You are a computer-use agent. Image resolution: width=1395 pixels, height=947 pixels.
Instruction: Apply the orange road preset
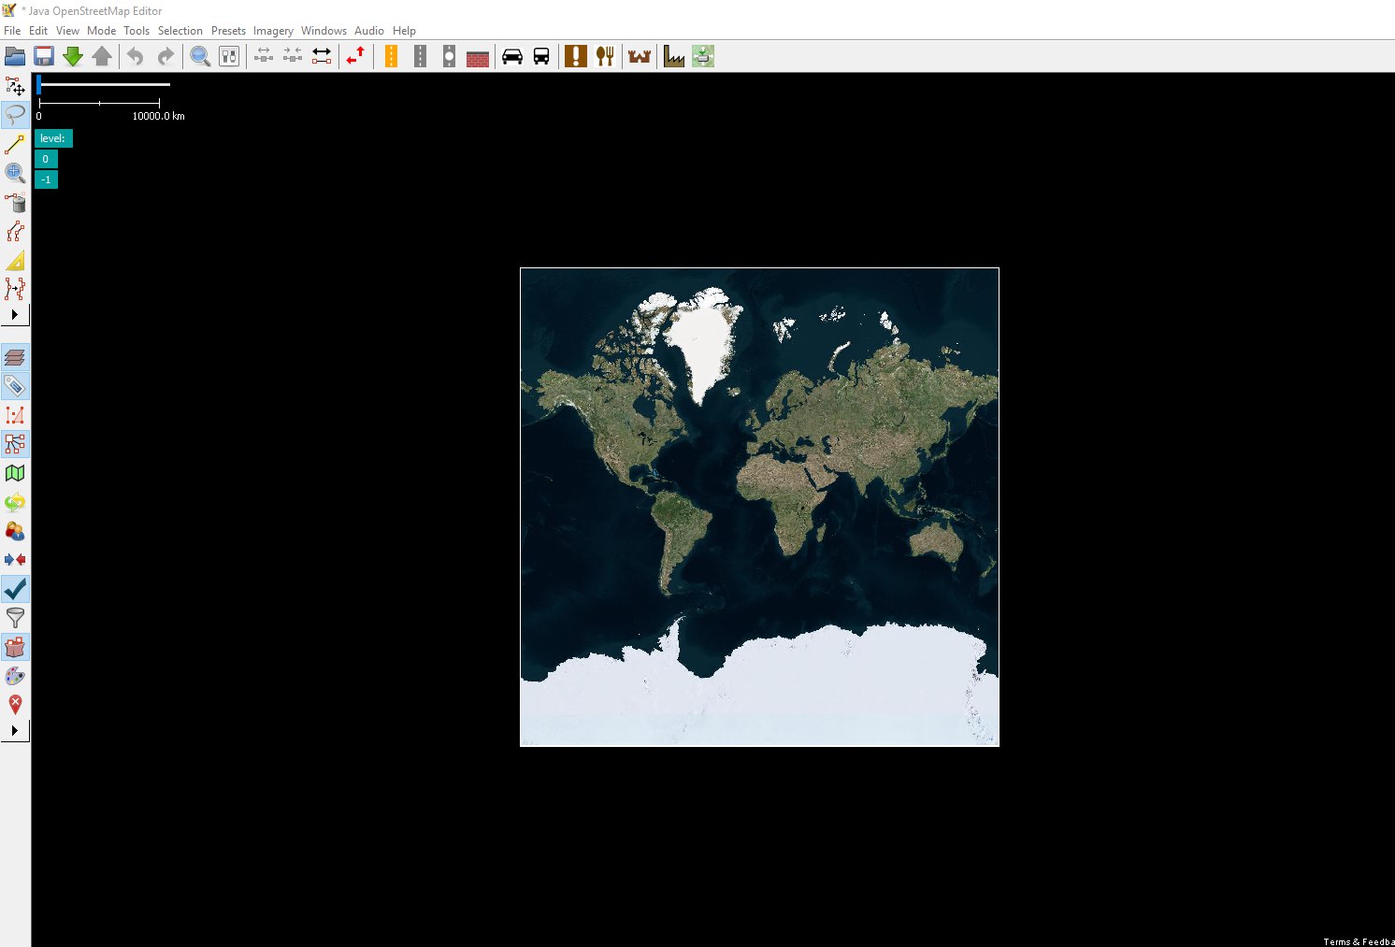point(391,57)
